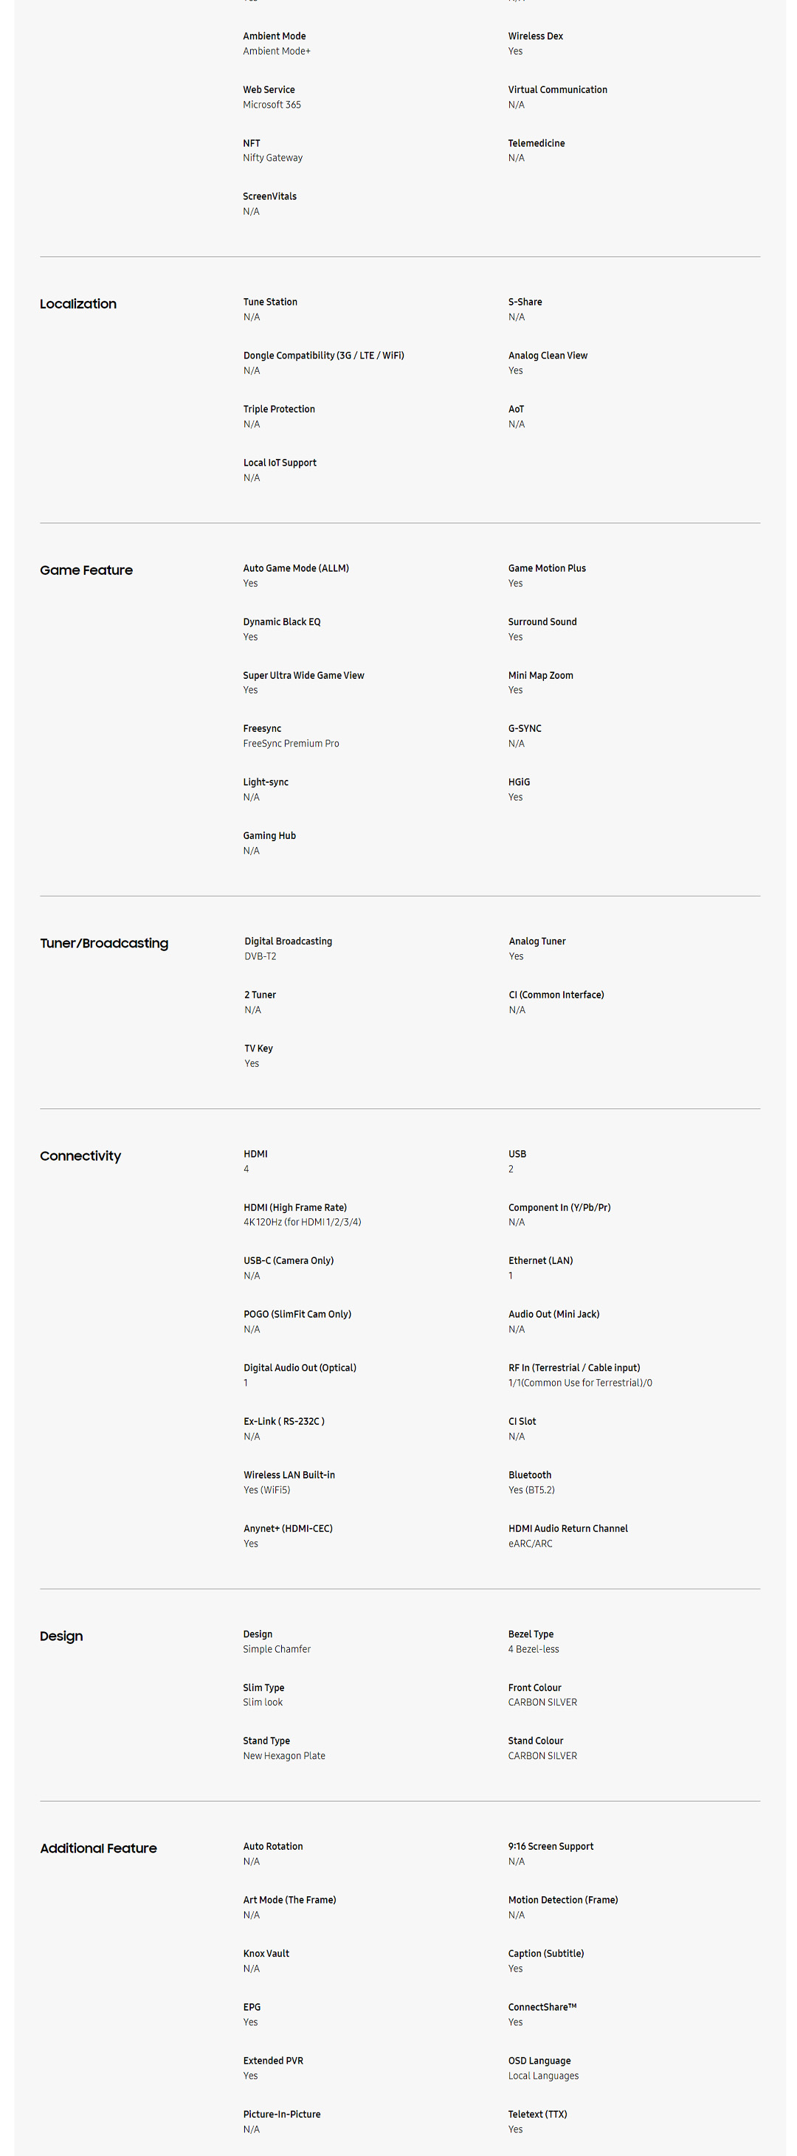Click the Auto Game Mode (ALLM) label
This screenshot has width=797, height=2156.
click(295, 568)
